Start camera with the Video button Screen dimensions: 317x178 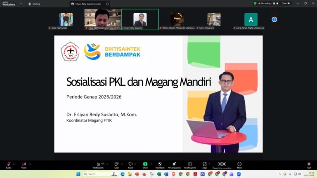coord(24,165)
